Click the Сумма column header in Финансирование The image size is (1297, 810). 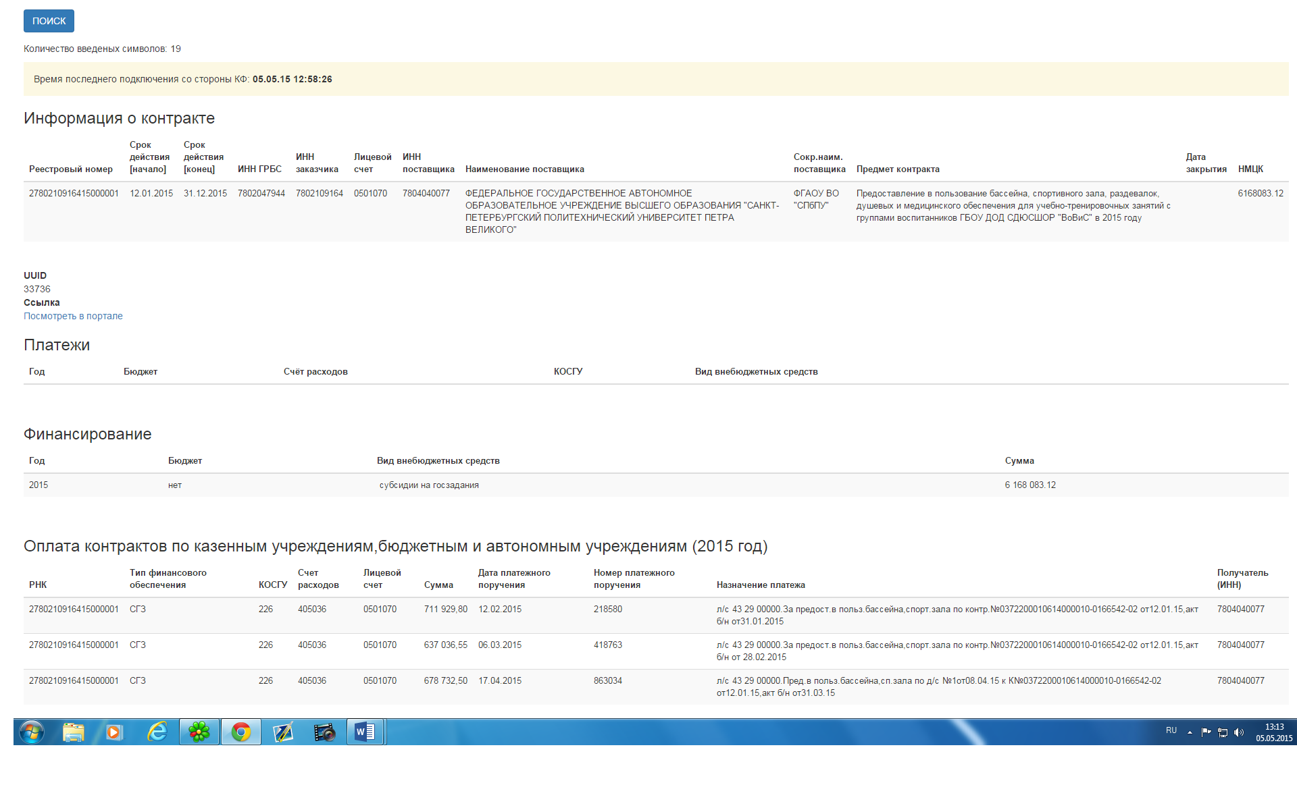point(1019,460)
